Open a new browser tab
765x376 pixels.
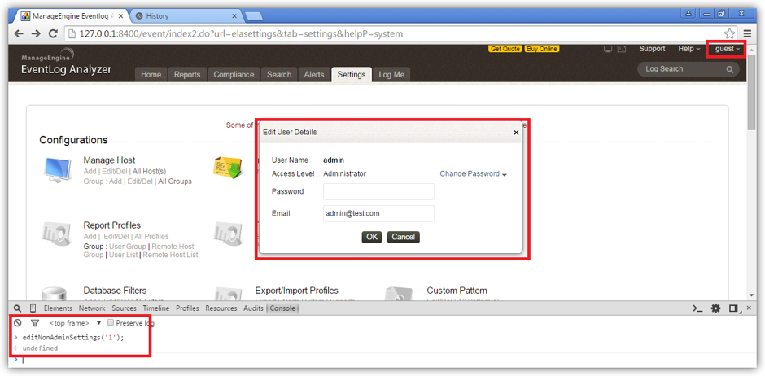253,16
